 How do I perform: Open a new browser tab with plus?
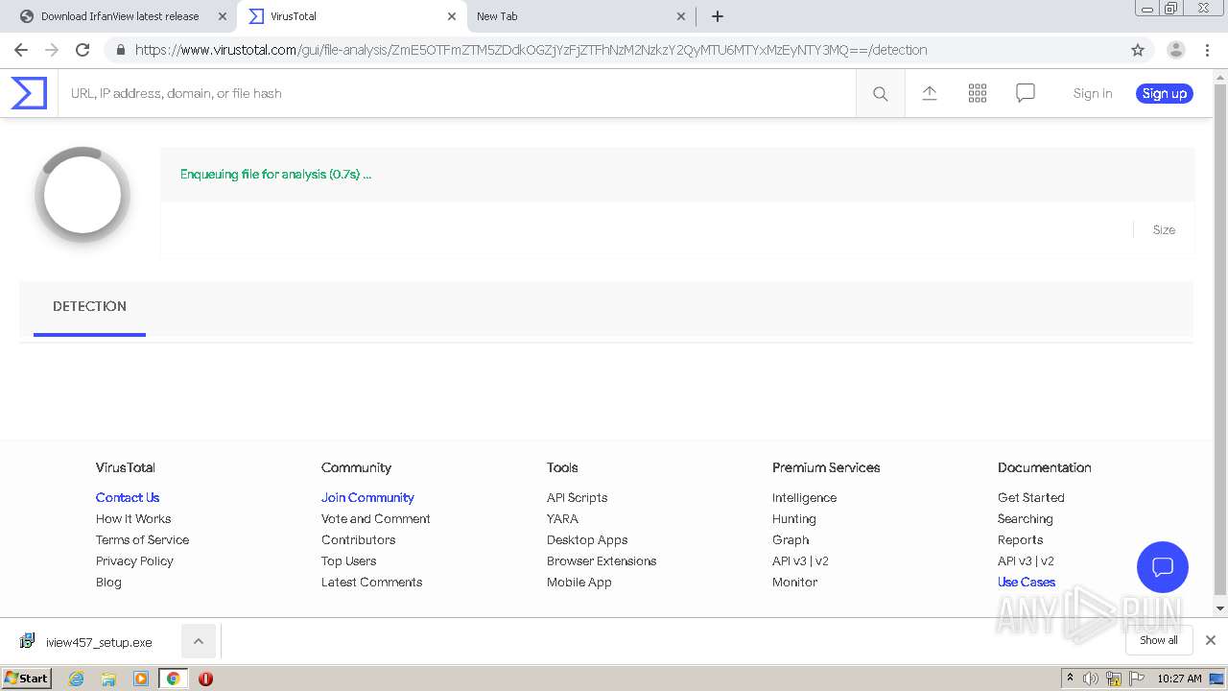(717, 16)
